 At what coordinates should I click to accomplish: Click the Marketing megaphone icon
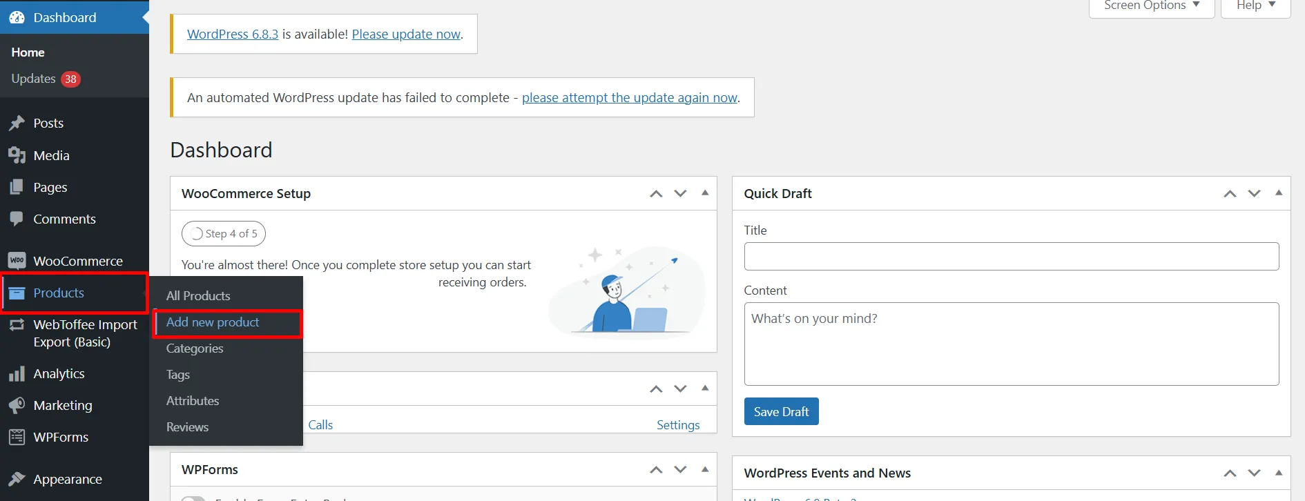[x=17, y=405]
